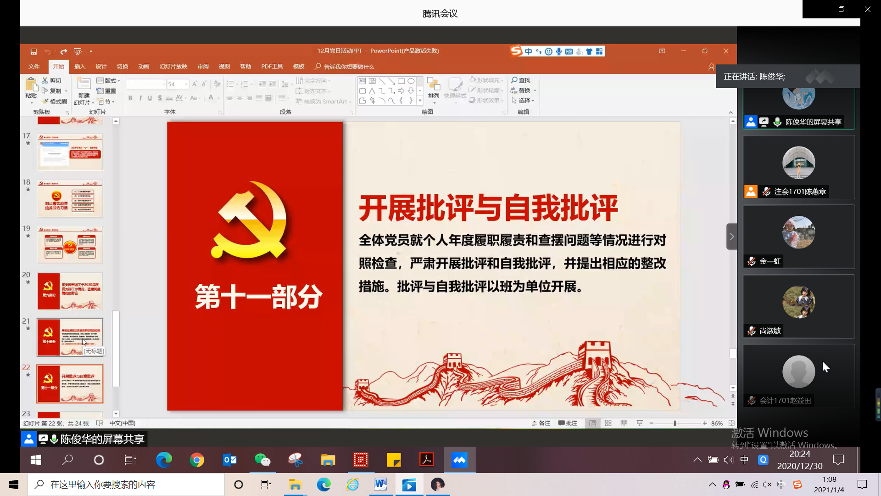Screen dimensions: 881x496
Task: Click the Redo arrow icon
Action: tap(63, 51)
